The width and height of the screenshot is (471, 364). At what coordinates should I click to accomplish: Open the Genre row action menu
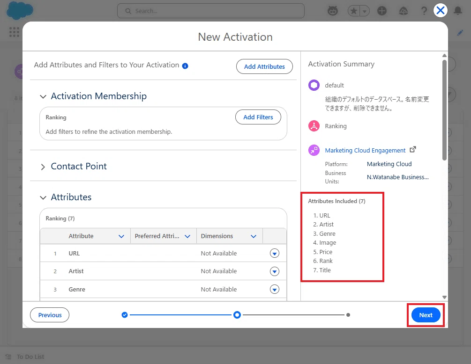[275, 289]
